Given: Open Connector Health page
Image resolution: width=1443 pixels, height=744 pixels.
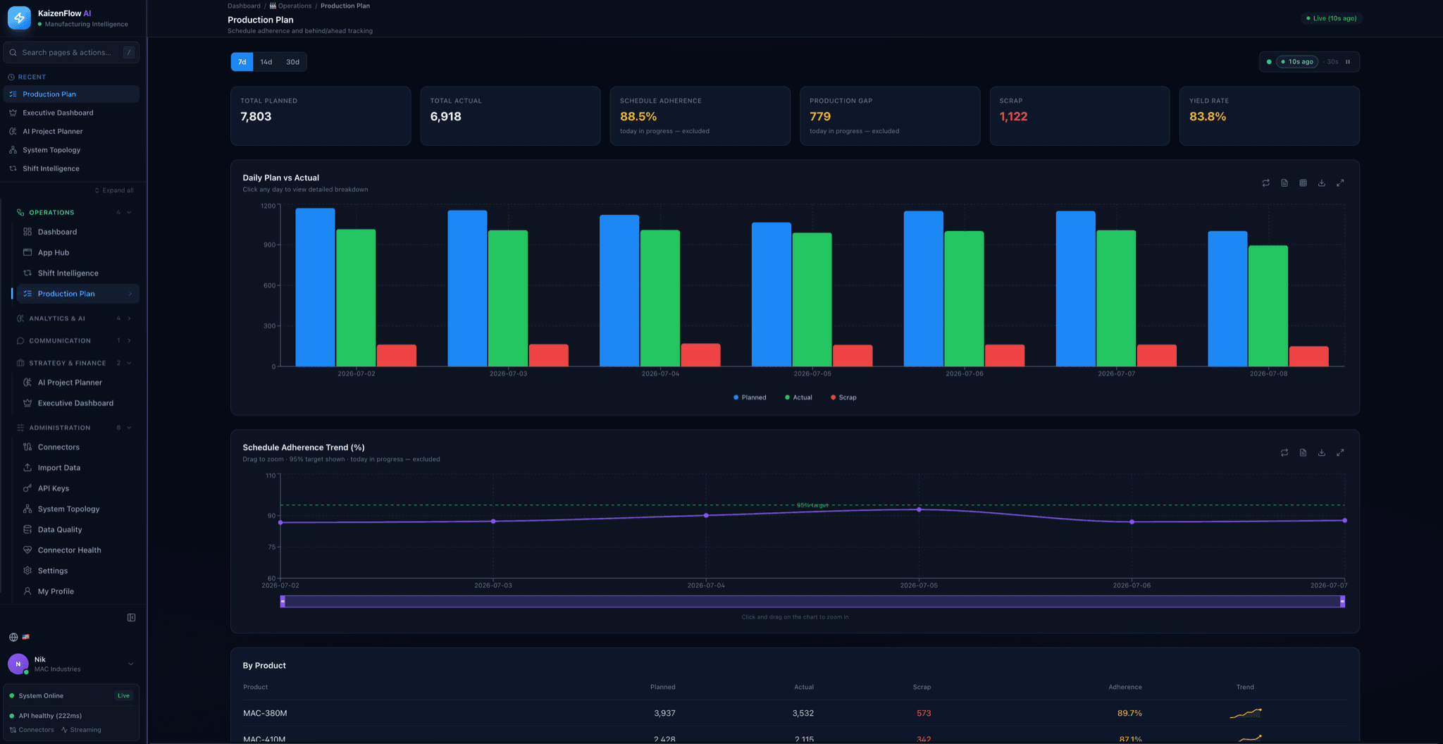Looking at the screenshot, I should click(x=69, y=550).
